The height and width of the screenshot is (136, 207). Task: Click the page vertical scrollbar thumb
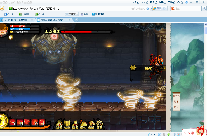[206, 31]
